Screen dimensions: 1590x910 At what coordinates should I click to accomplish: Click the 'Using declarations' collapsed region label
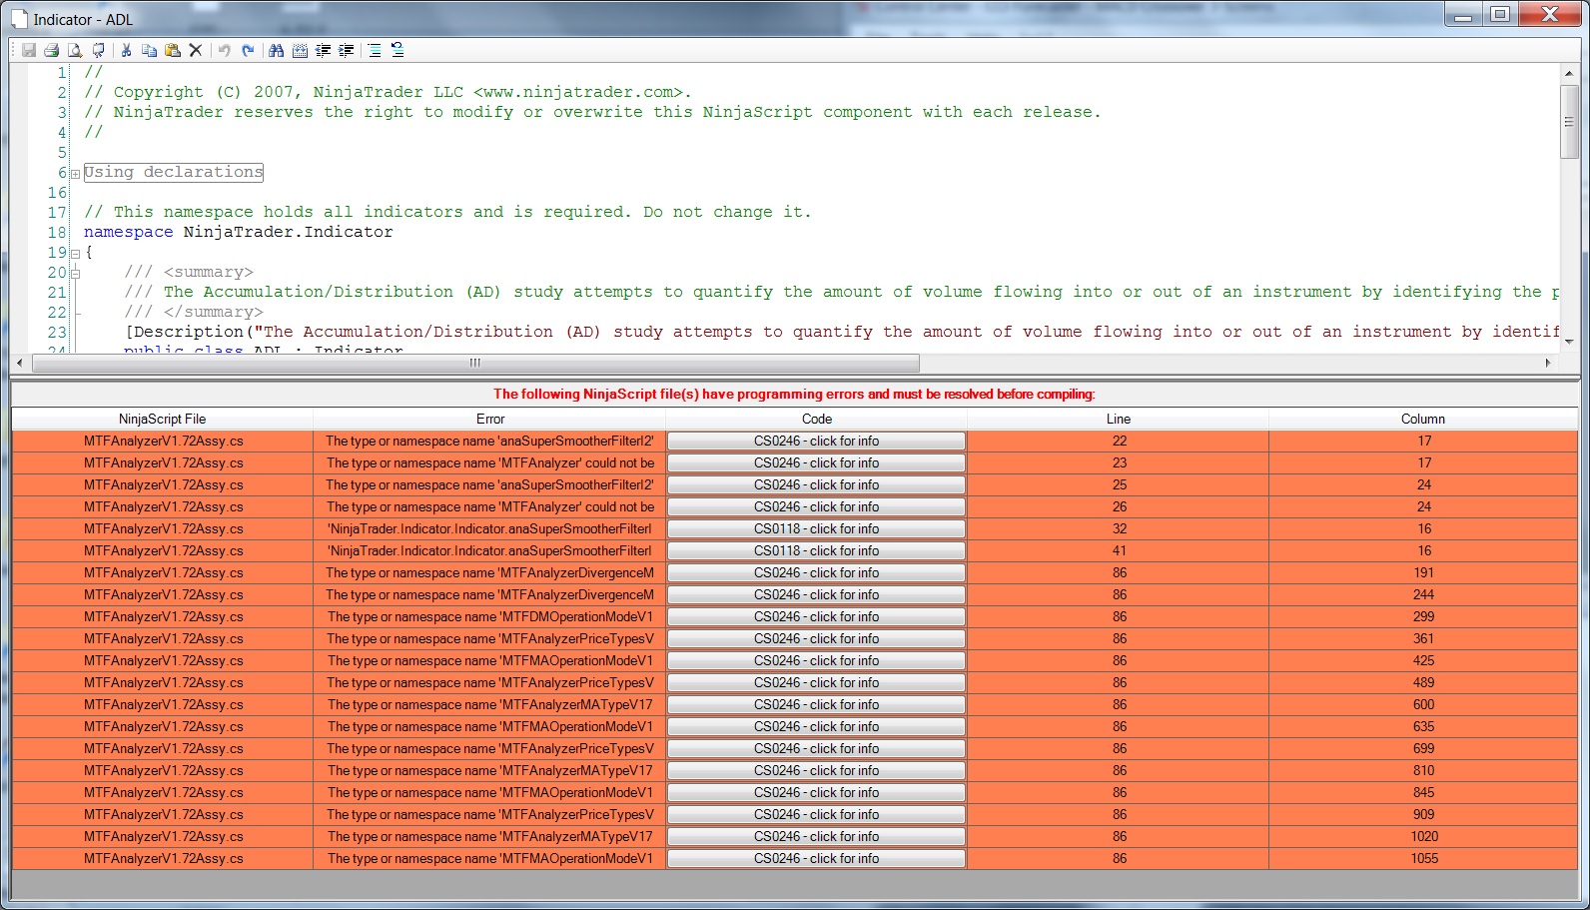click(174, 173)
